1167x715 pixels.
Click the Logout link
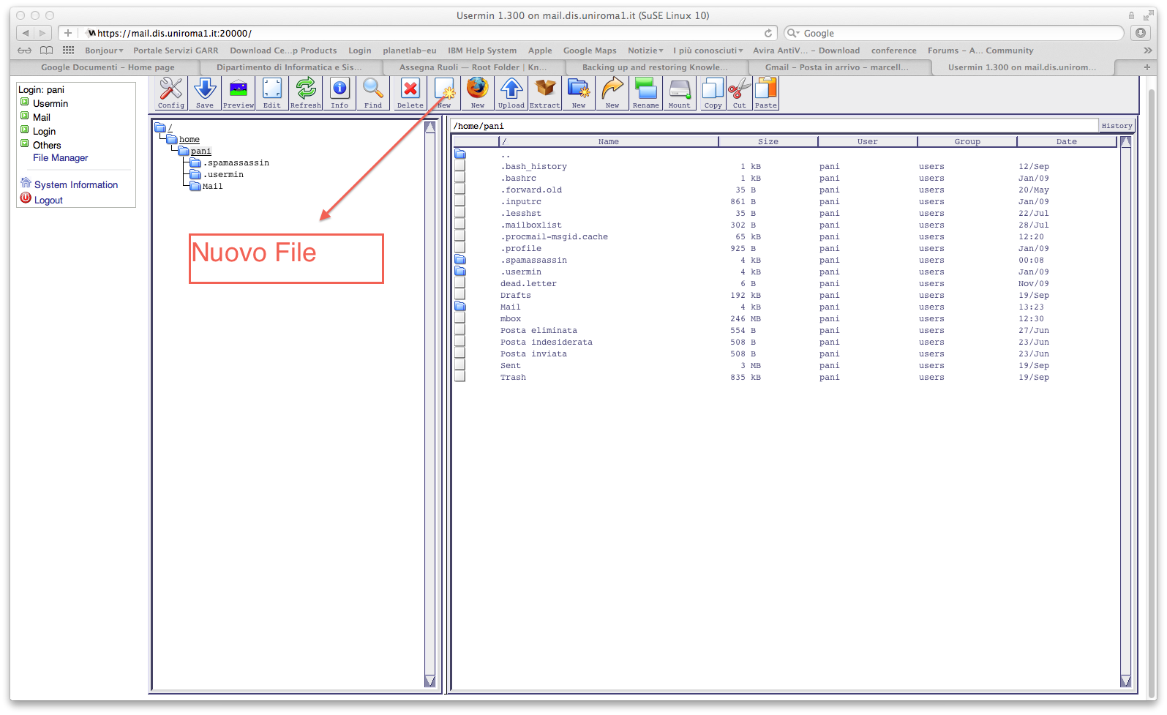pyautogui.click(x=48, y=201)
